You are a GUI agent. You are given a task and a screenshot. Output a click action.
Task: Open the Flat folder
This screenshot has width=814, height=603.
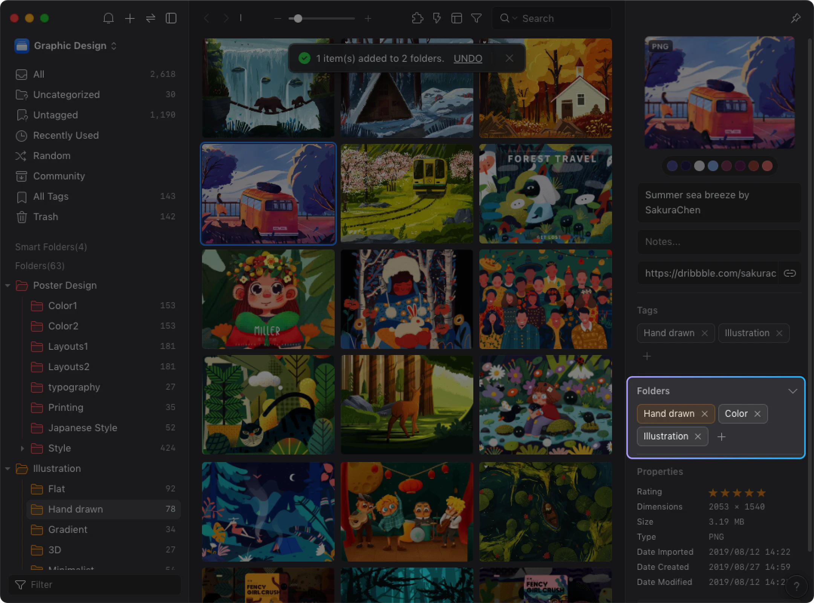[103, 489]
